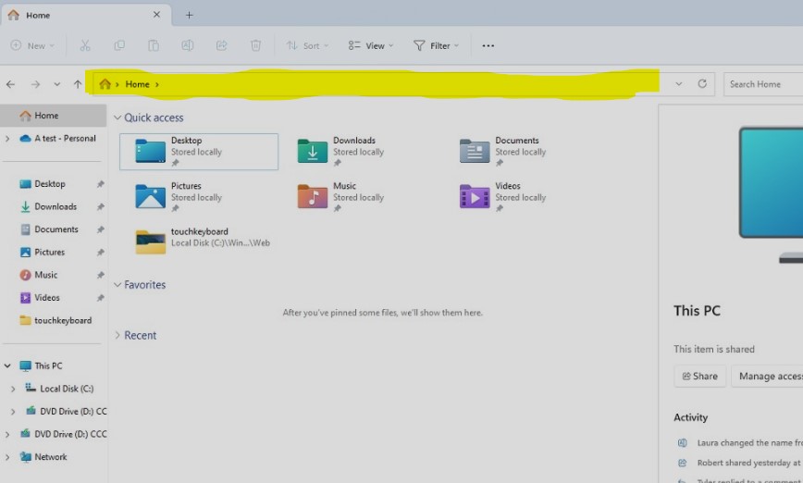Open the Sort dropdown

307,45
